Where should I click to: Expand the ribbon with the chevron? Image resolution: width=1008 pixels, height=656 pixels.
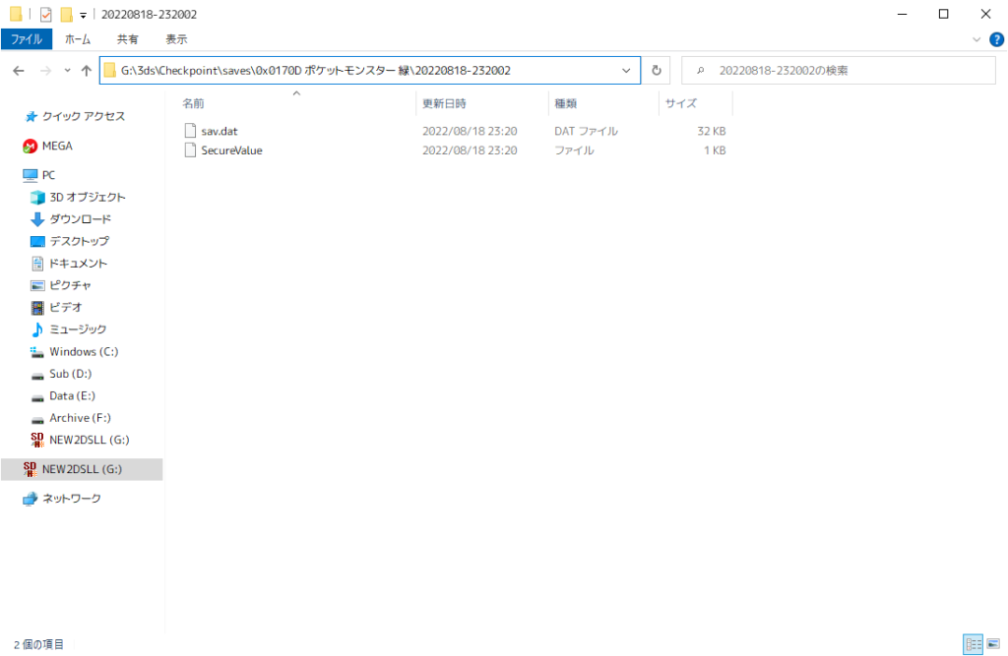pyautogui.click(x=976, y=39)
